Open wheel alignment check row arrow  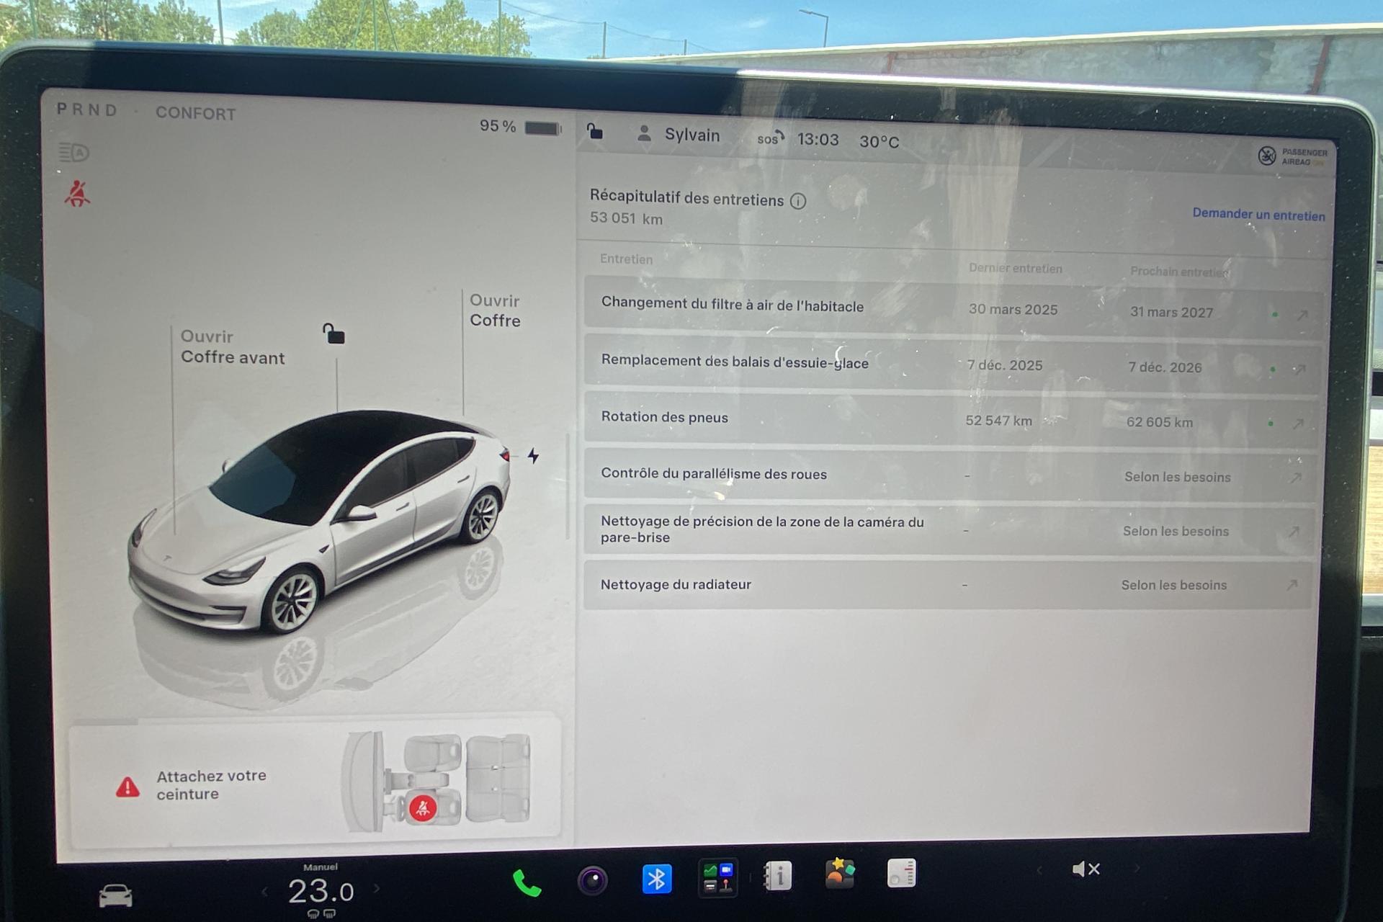pos(1296,478)
